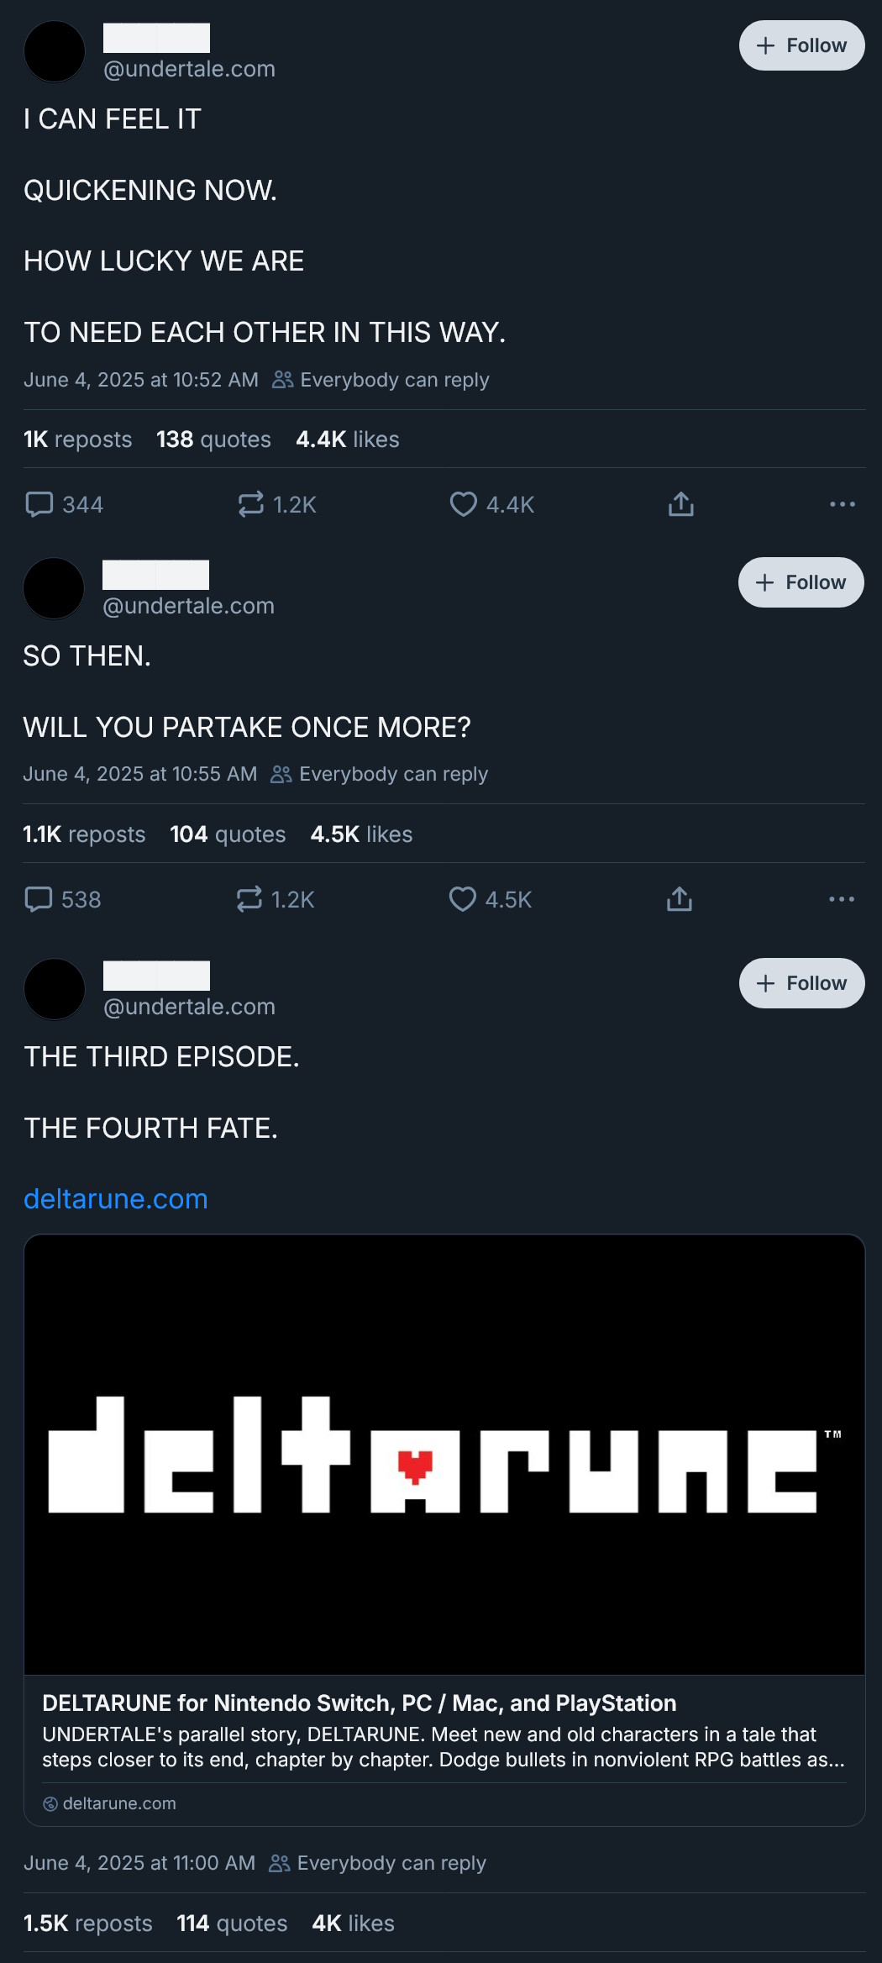
Task: View the 1.1K reposts list
Action: tap(84, 834)
